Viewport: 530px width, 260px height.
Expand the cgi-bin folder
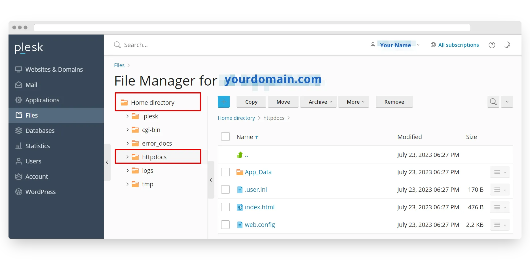tap(127, 130)
